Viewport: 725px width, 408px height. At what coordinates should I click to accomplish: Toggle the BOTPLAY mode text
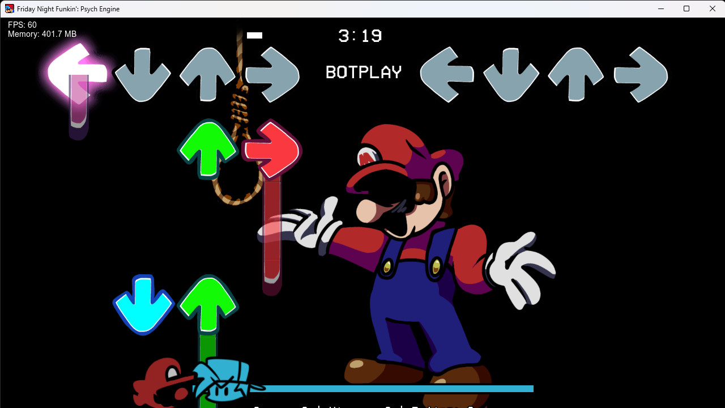pyautogui.click(x=362, y=71)
